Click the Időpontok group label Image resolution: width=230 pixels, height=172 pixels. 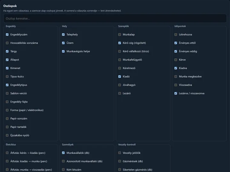tap(180, 26)
